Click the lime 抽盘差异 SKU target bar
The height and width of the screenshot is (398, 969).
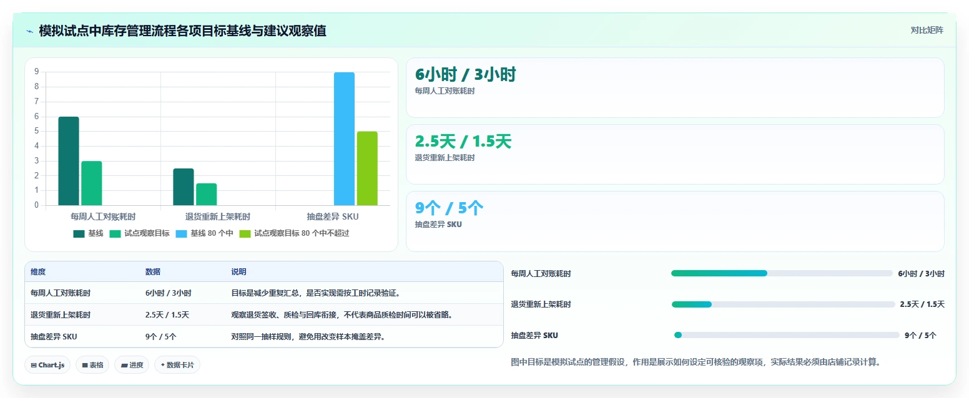(367, 168)
